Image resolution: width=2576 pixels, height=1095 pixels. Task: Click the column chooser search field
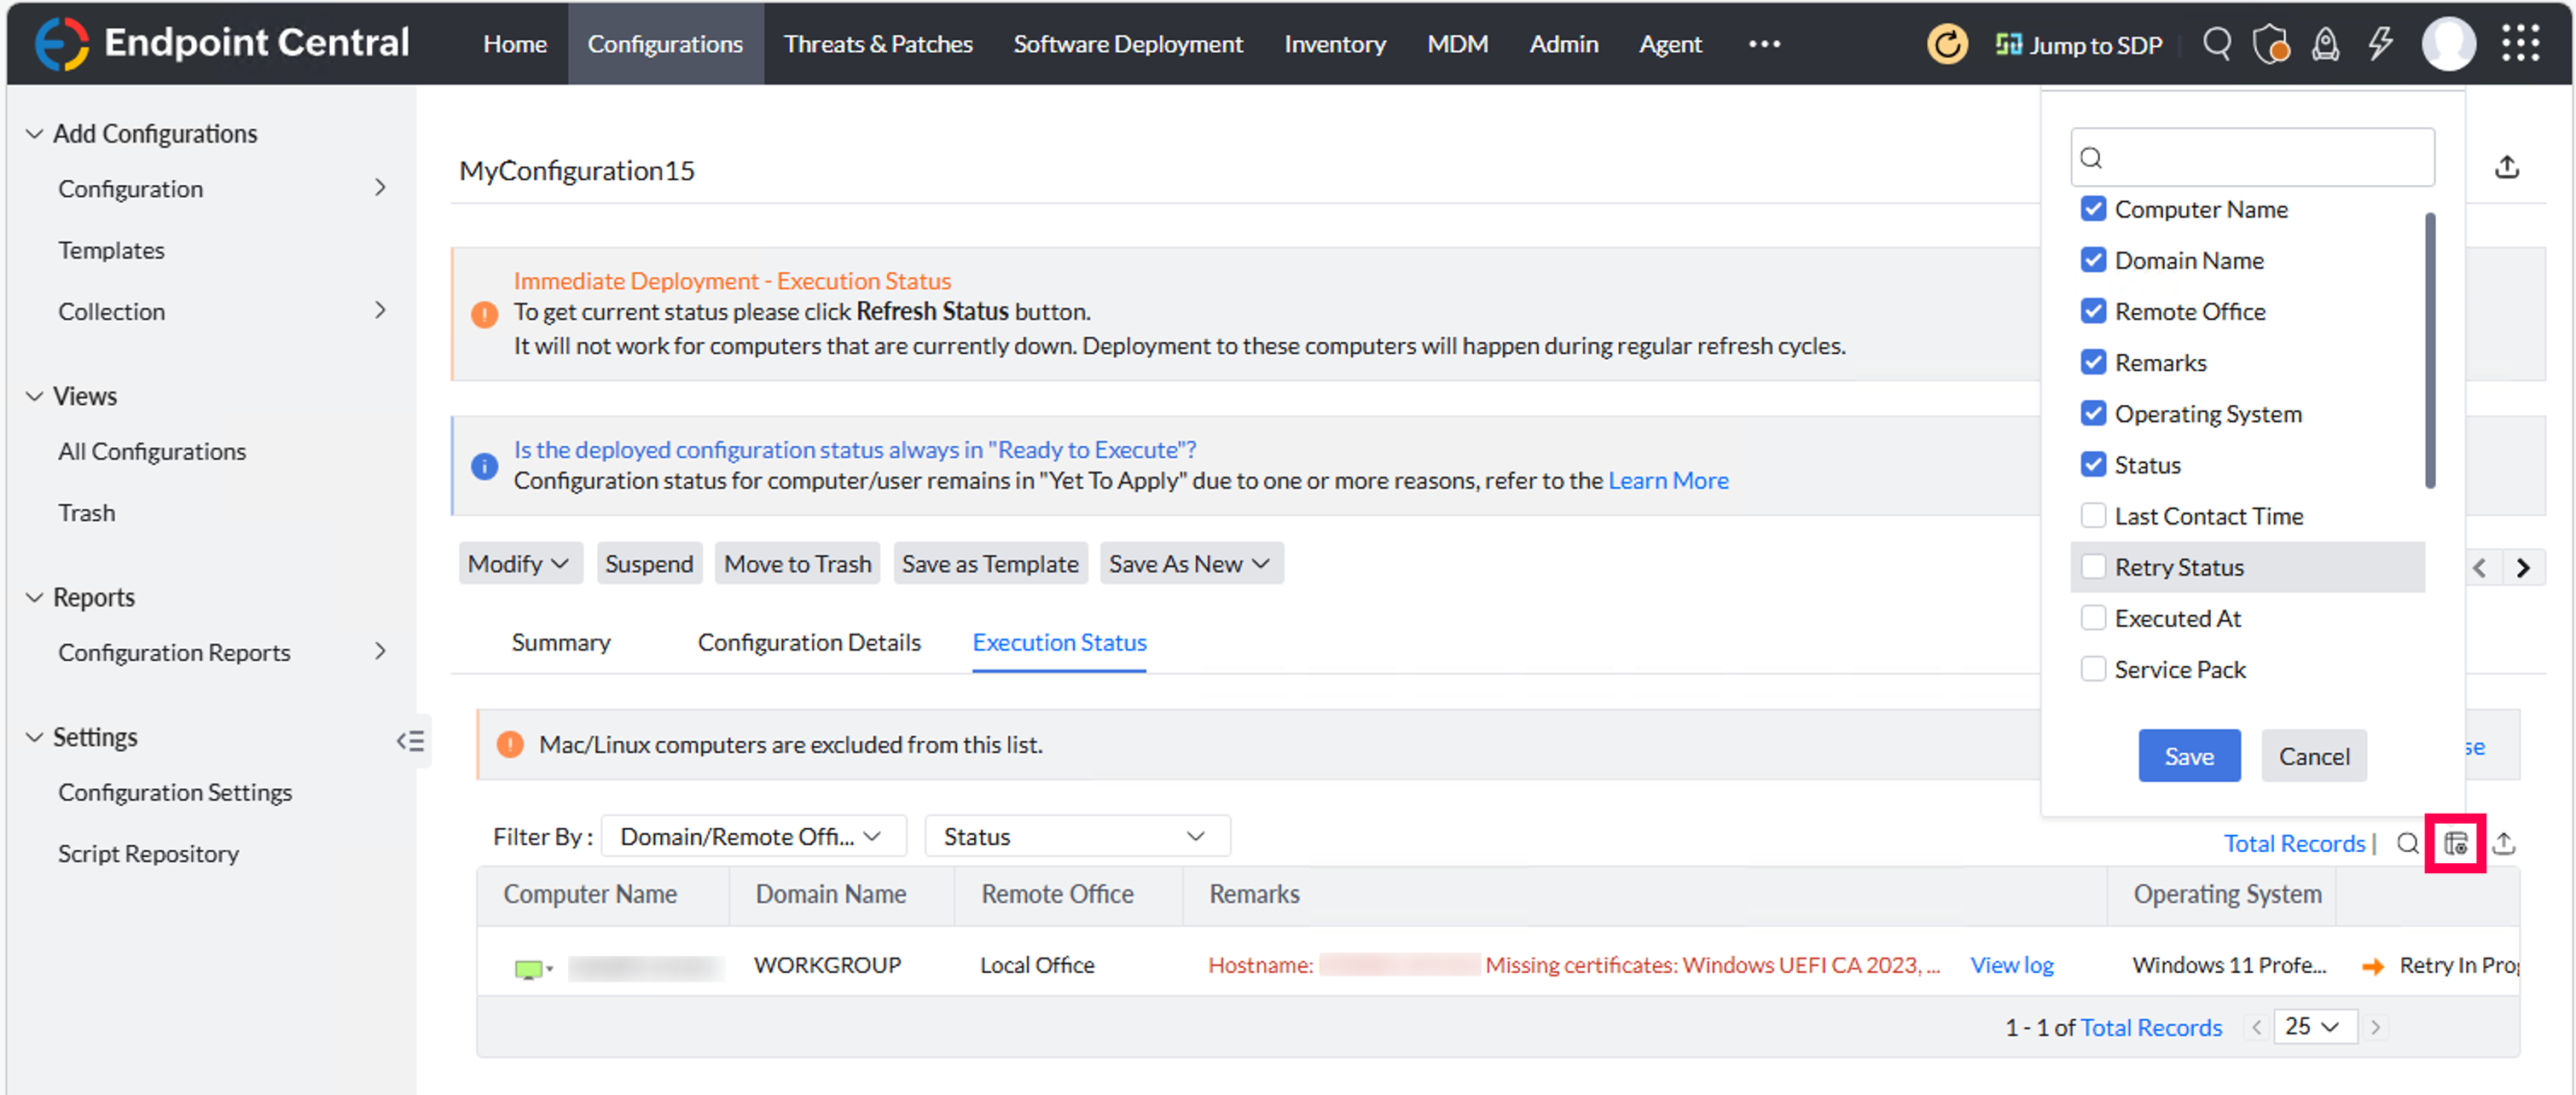[2252, 157]
